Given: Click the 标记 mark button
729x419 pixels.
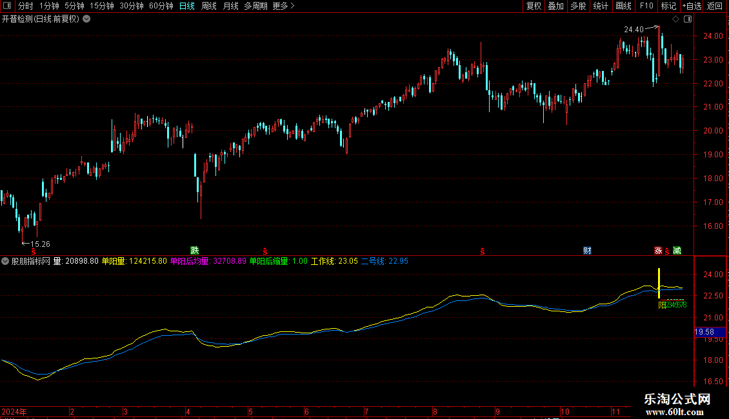Looking at the screenshot, I should [668, 6].
